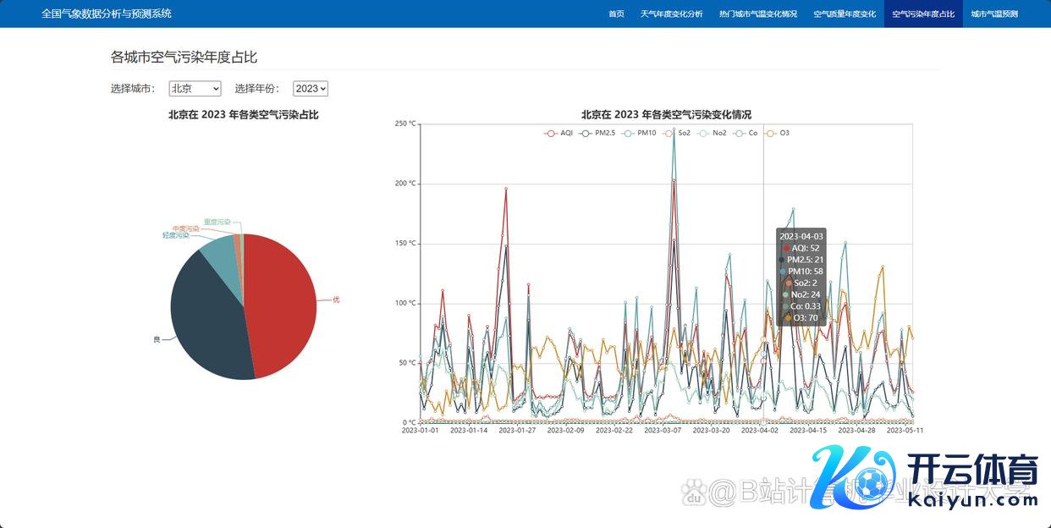Screen dimensions: 1051x528
Task: Click the Co legend marker
Action: point(746,133)
